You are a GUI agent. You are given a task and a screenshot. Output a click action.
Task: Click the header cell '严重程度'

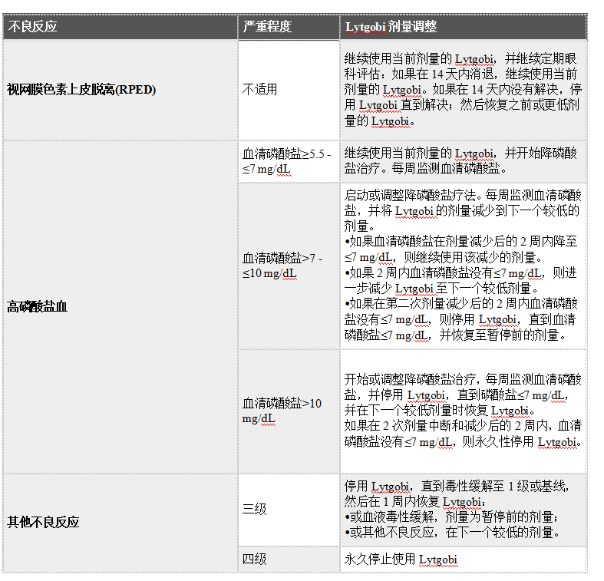(x=289, y=27)
